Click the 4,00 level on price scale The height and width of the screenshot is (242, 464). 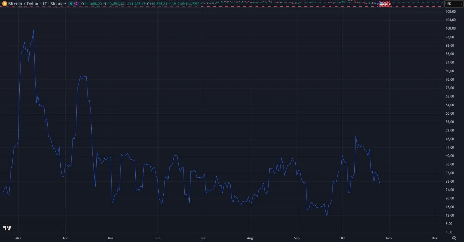tap(449, 232)
